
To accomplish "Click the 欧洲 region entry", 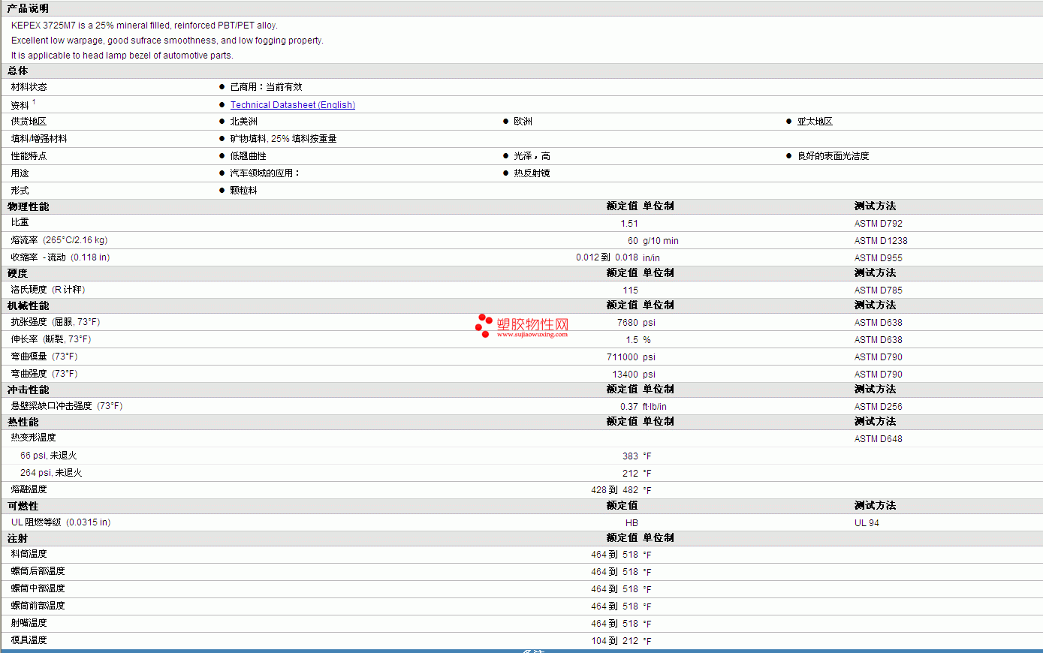I will pyautogui.click(x=523, y=122).
